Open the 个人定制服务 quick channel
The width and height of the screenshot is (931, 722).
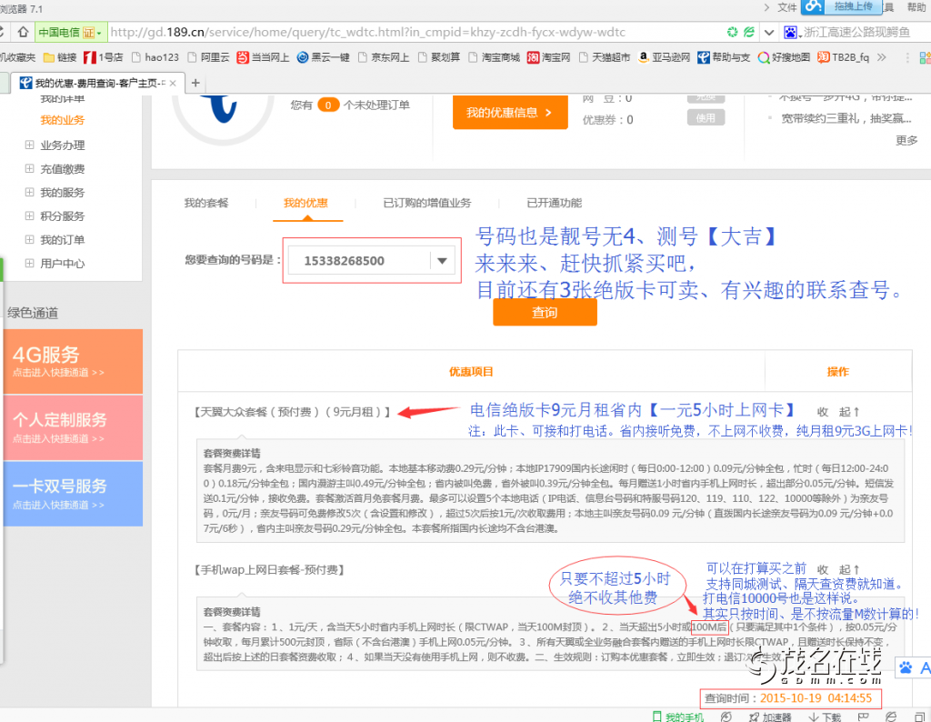click(x=73, y=428)
